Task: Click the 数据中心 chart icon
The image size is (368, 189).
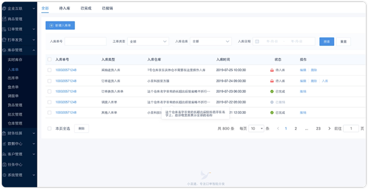Action: 4,144
